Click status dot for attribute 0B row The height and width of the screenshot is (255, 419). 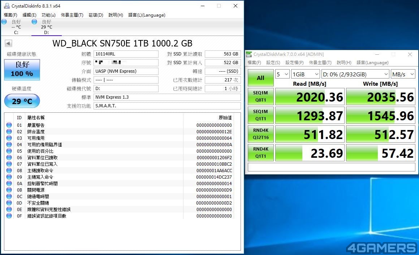[9, 190]
